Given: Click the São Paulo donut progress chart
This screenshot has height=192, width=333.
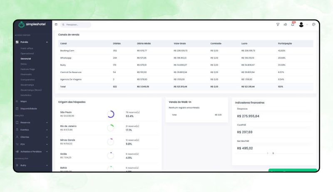Looking at the screenshot, I should pos(110,114).
